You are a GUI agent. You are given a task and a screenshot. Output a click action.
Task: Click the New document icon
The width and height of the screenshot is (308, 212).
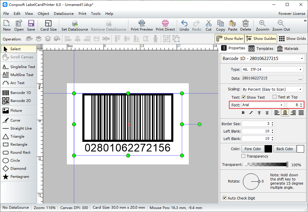[x=7, y=25]
